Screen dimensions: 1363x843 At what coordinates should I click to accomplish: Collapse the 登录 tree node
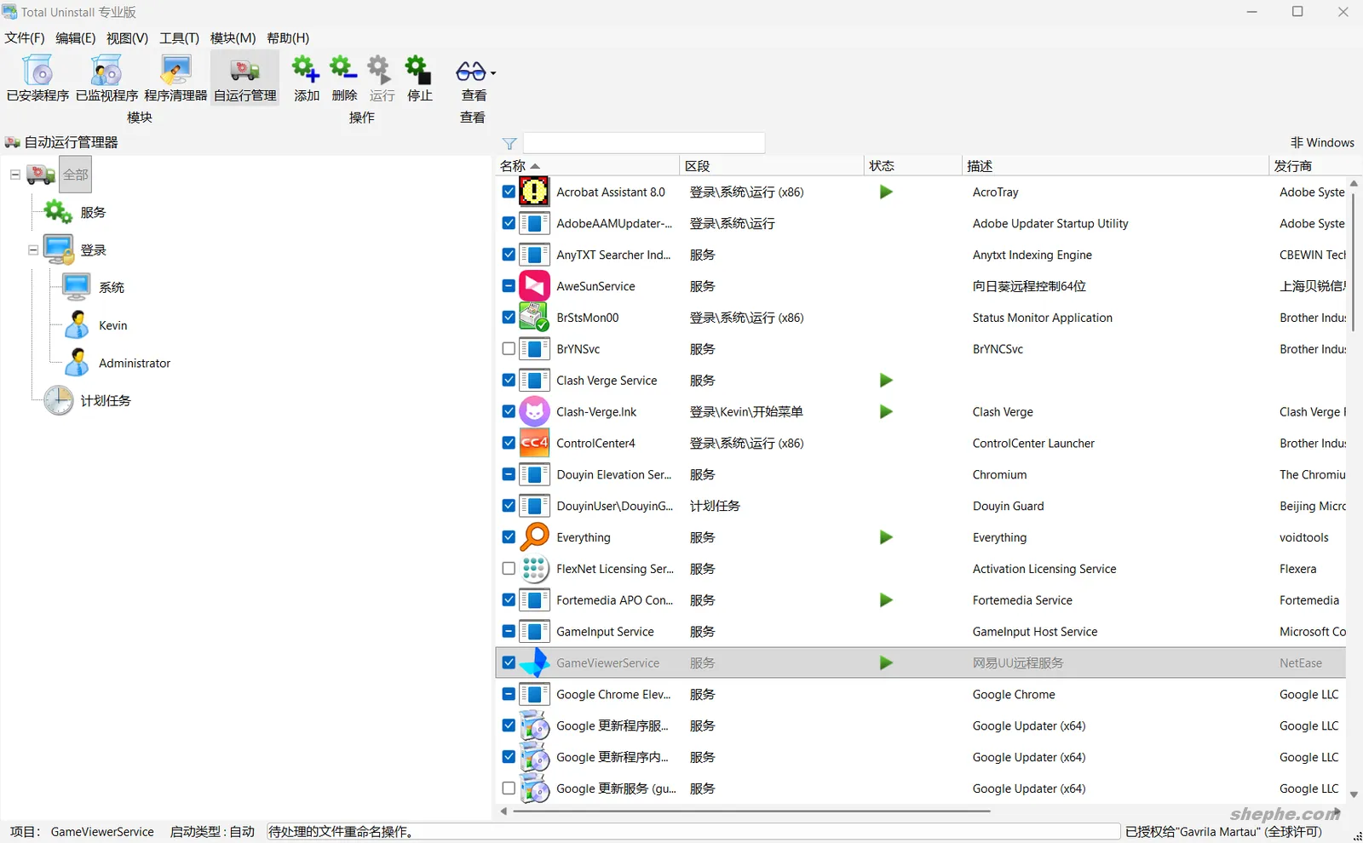(32, 249)
